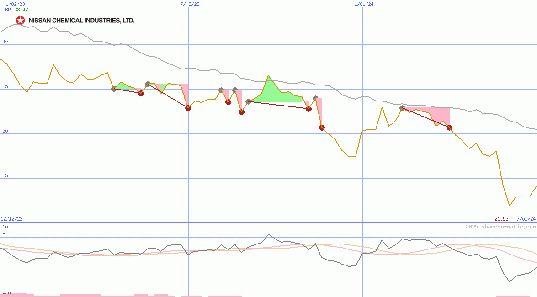Select the leftmost gray entry marker on the price line
Image resolution: width=537 pixels, height=297 pixels.
[x=113, y=89]
